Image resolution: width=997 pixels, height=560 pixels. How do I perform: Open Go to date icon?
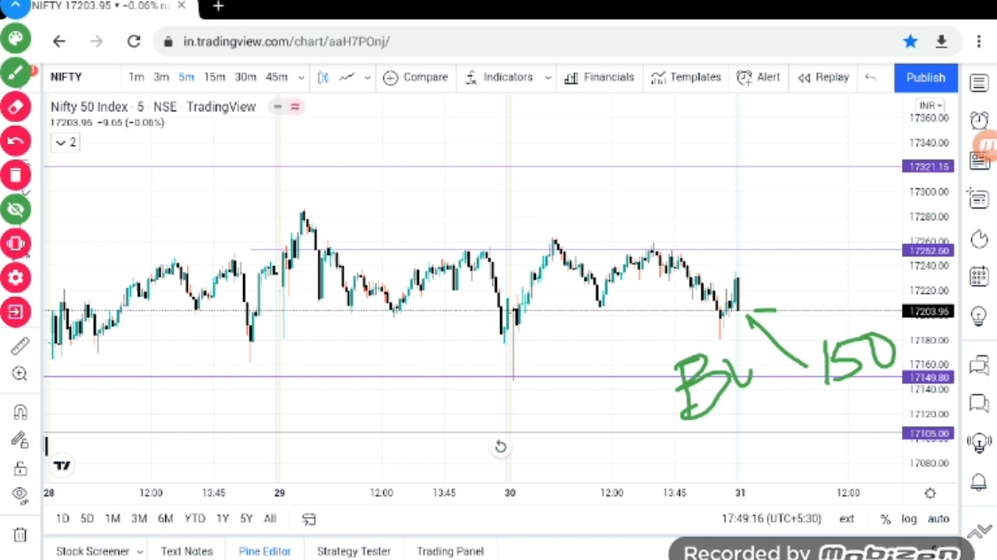pyautogui.click(x=309, y=519)
